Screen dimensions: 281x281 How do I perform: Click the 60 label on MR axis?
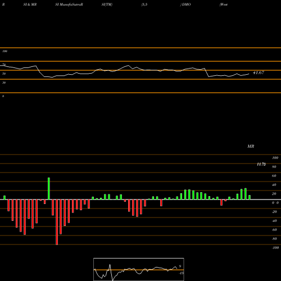(274, 176)
